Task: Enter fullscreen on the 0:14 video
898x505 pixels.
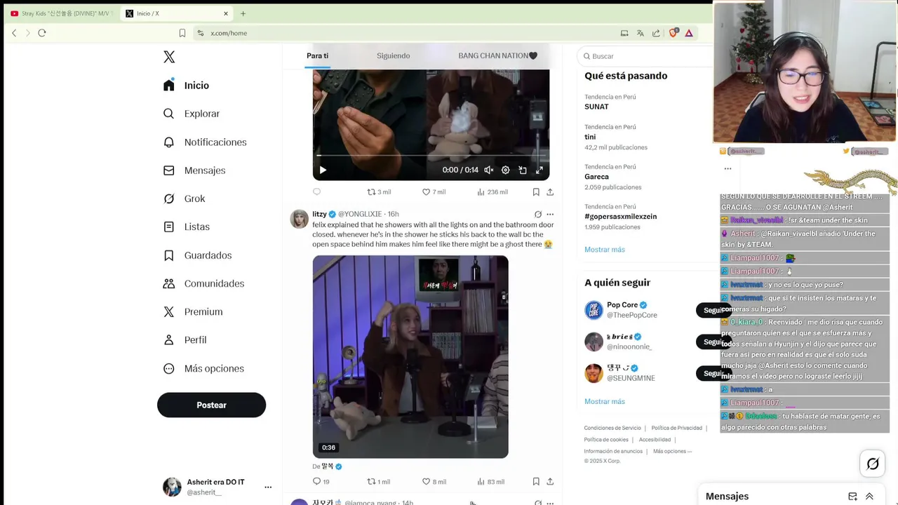Action: (x=540, y=170)
